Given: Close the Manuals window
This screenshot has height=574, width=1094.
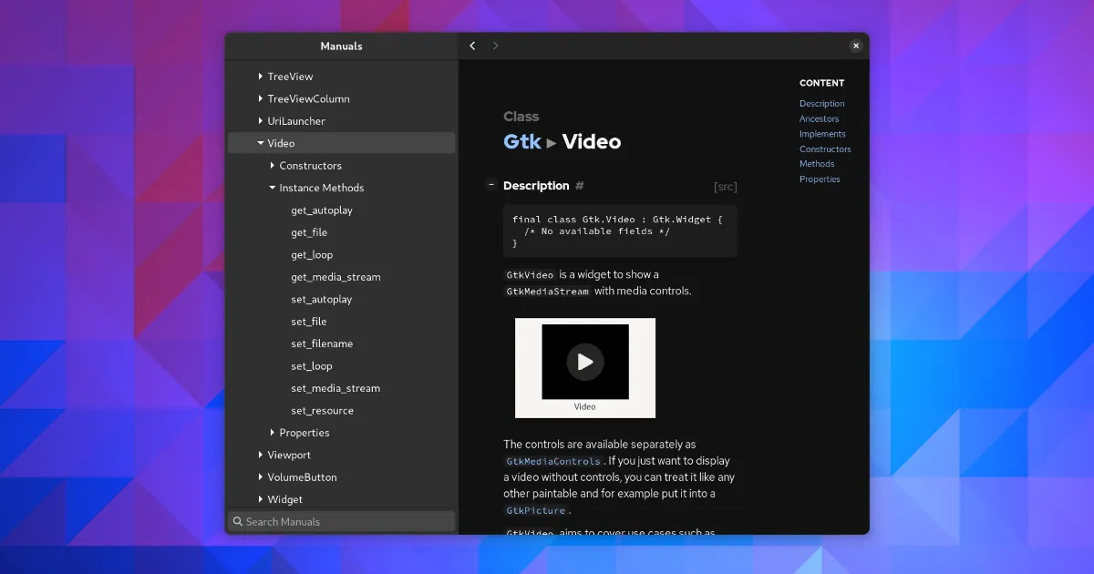Looking at the screenshot, I should tap(855, 46).
